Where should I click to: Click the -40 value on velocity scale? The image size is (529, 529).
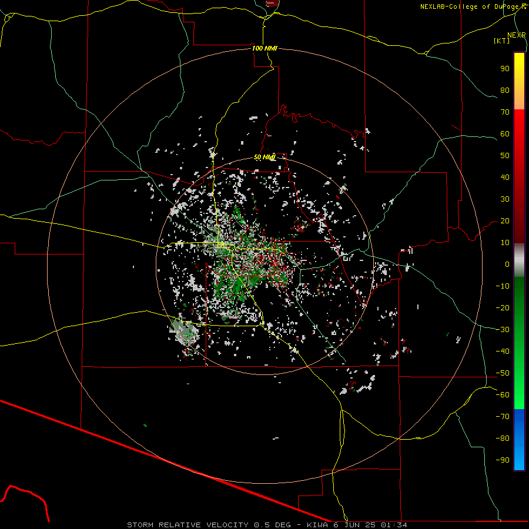[503, 351]
